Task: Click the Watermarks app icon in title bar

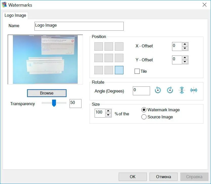Action: pos(4,5)
